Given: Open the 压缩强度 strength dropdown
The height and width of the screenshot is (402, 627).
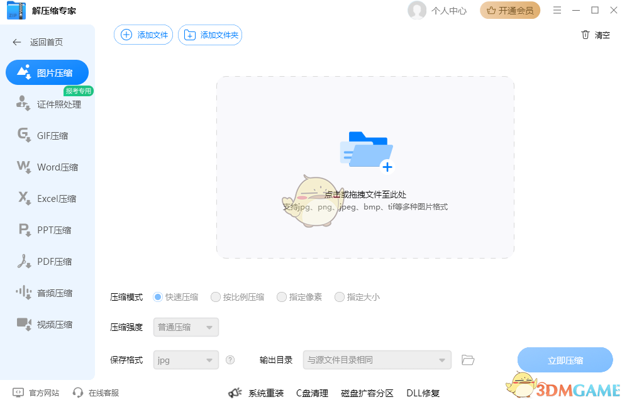Looking at the screenshot, I should pos(186,327).
